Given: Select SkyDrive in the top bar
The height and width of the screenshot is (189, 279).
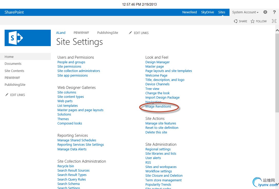Looking at the screenshot, I should (x=207, y=12).
